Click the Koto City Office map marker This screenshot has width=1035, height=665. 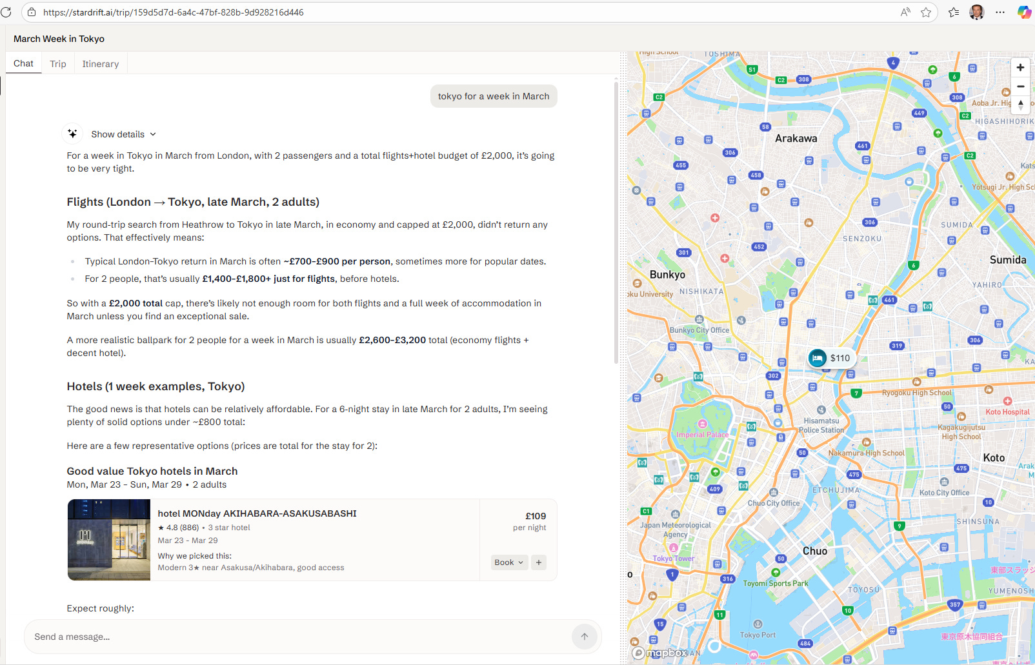point(944,482)
